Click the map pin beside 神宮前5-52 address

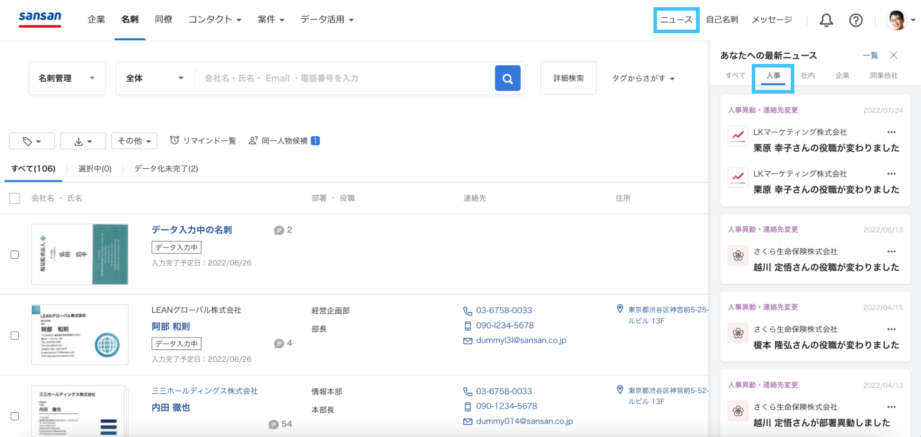point(620,390)
